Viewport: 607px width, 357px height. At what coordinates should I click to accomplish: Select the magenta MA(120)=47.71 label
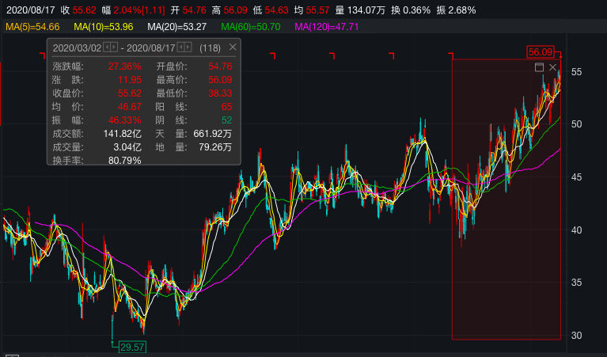pyautogui.click(x=326, y=27)
